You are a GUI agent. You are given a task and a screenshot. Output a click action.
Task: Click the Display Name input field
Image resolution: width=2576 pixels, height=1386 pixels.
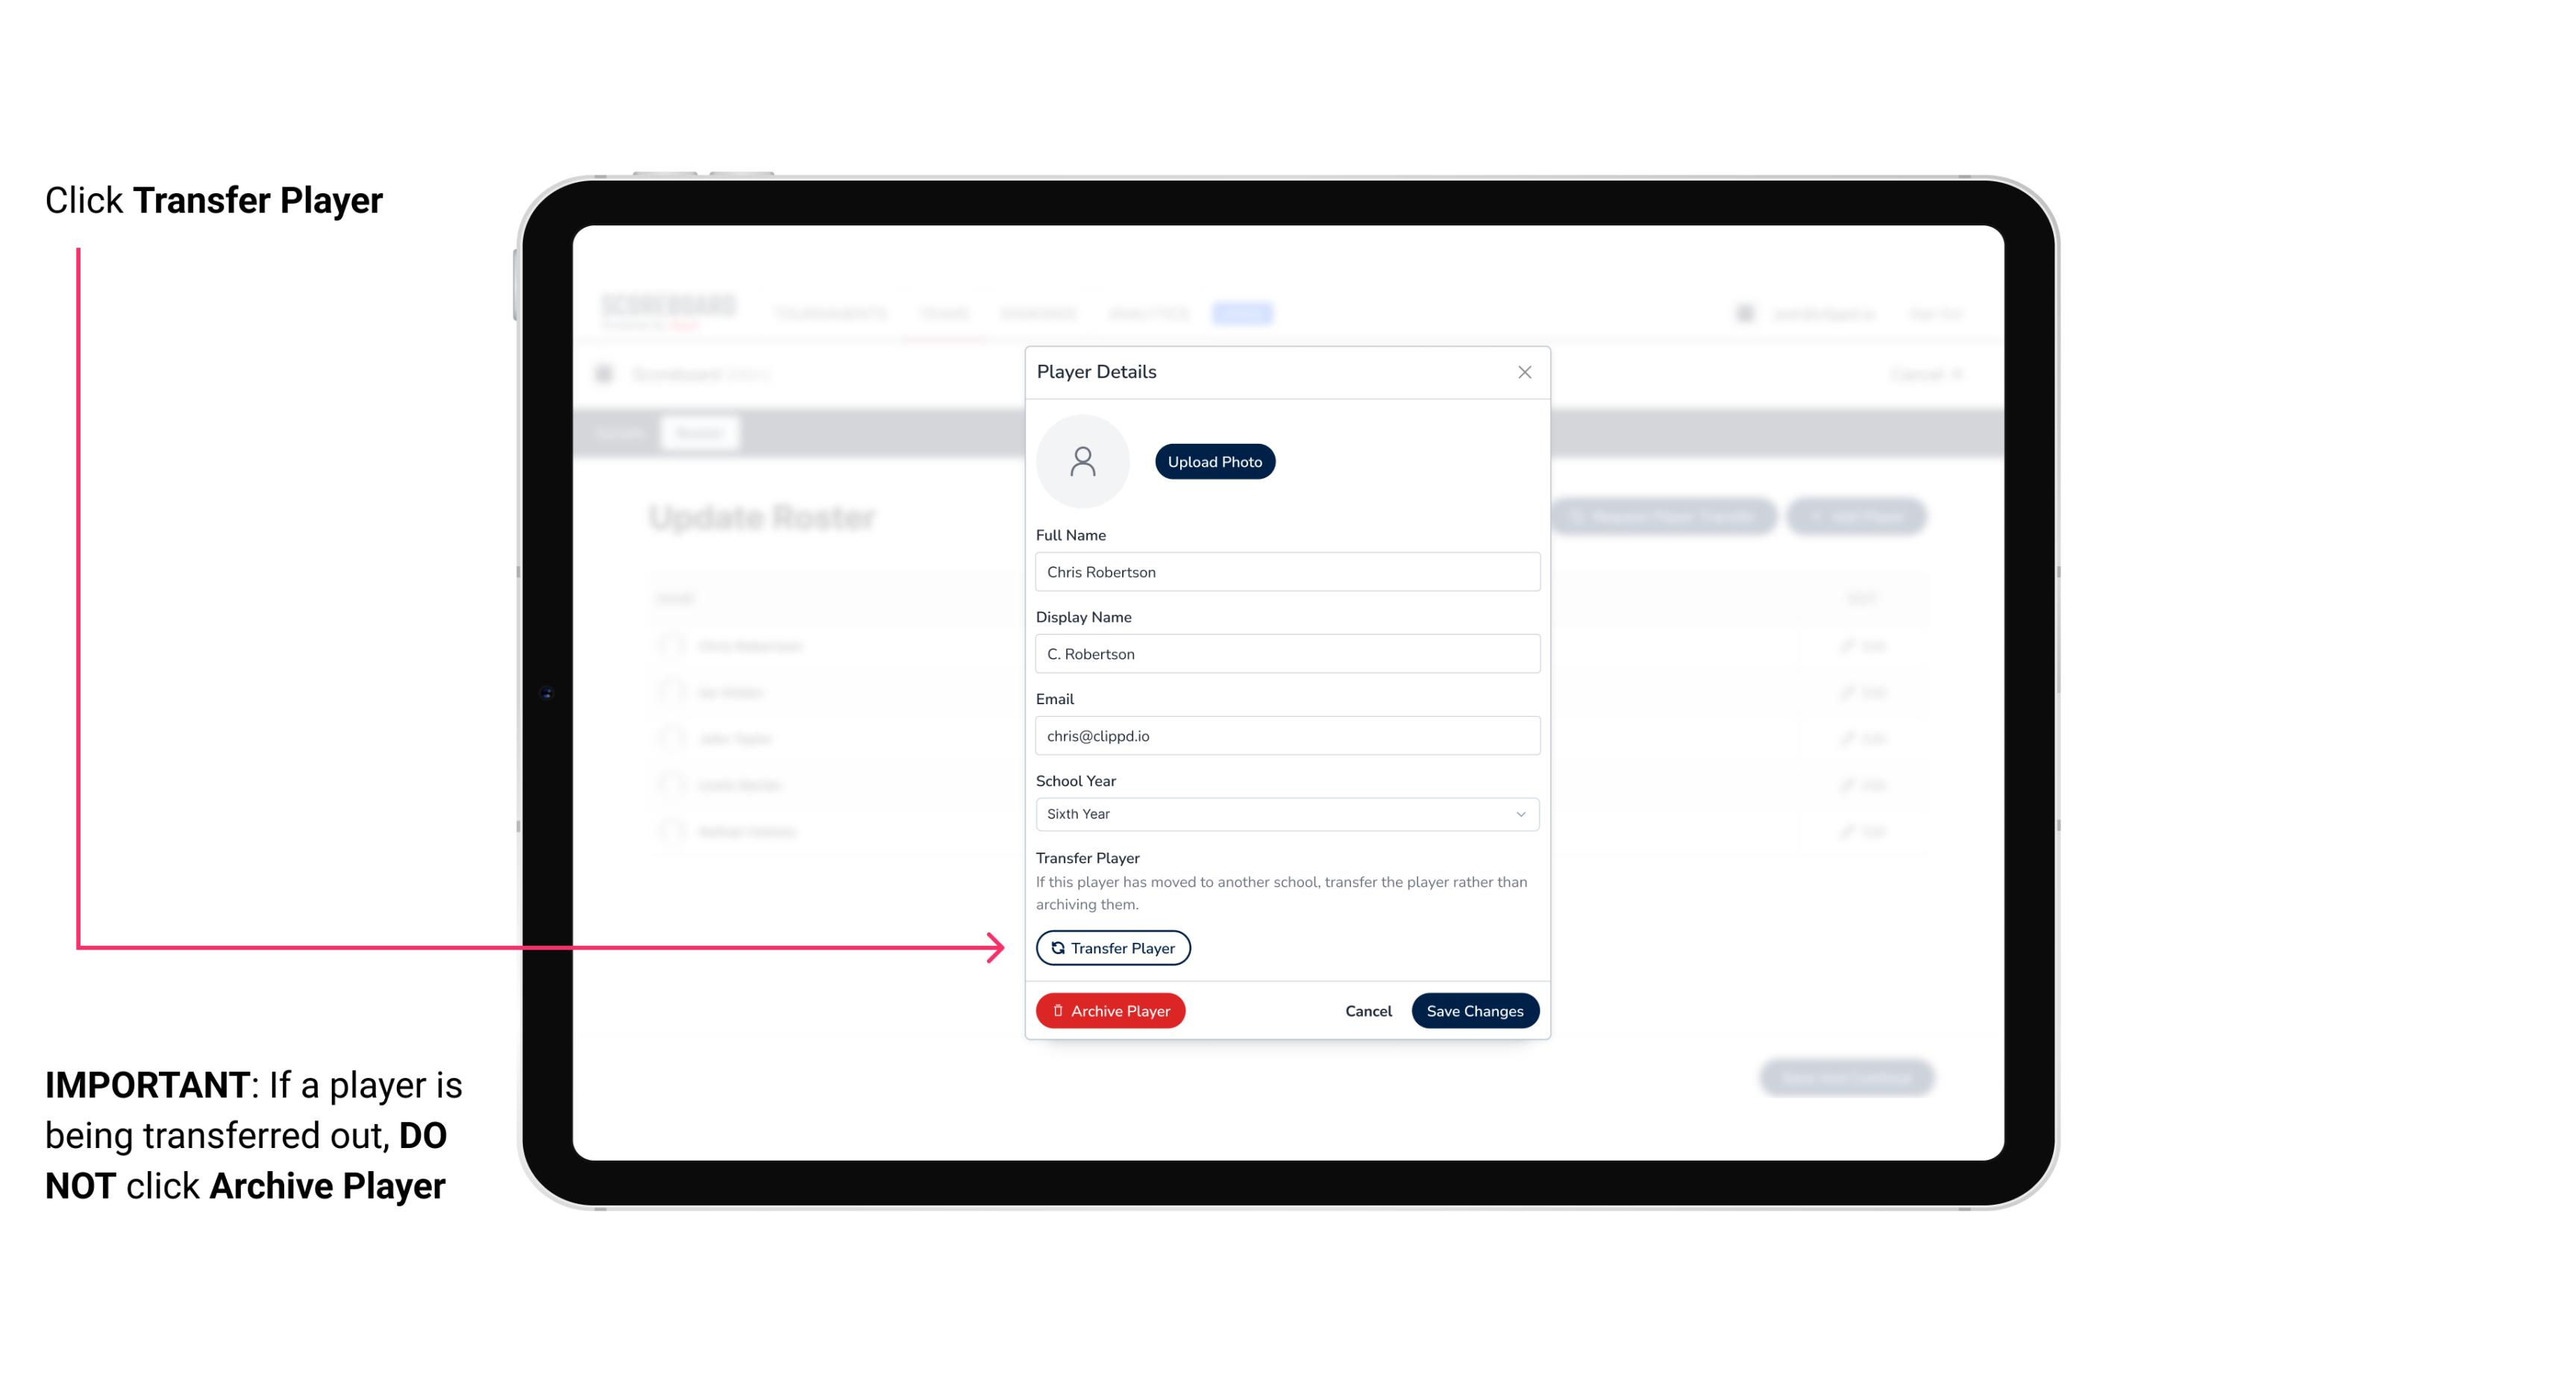coord(1285,653)
